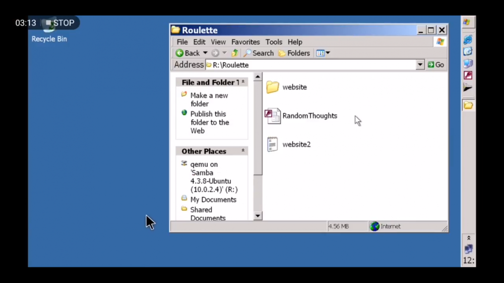
Task: Click the taskbar clock
Action: click(469, 260)
